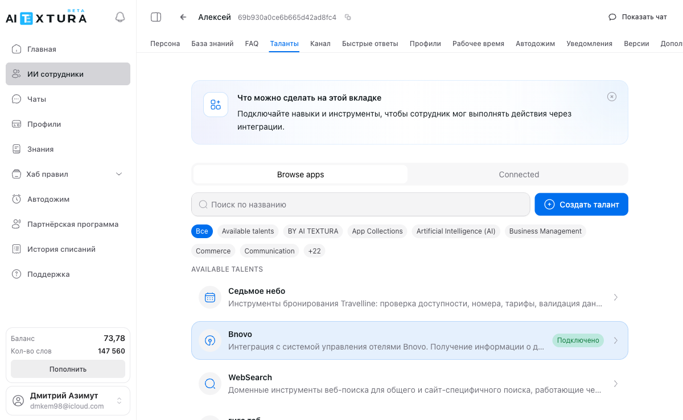Click the Чаты speech bubble icon

[17, 99]
